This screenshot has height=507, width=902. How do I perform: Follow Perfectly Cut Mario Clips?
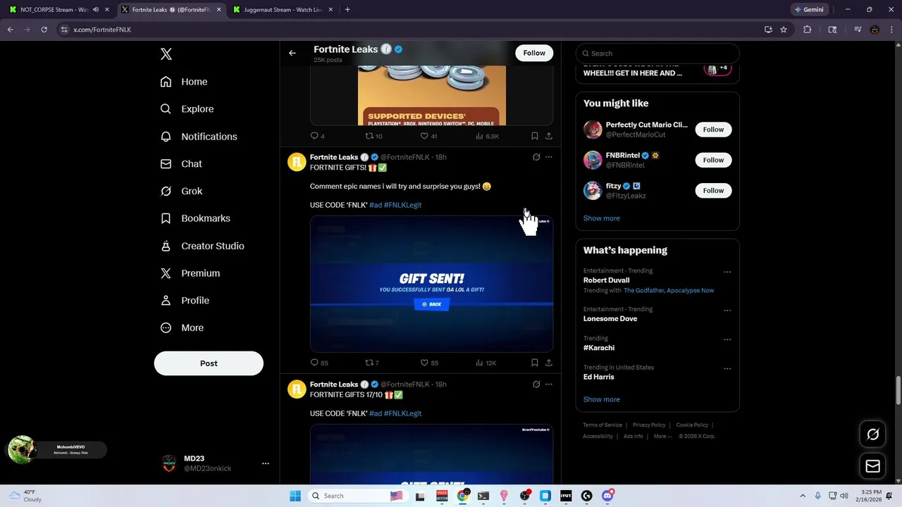[x=713, y=130]
